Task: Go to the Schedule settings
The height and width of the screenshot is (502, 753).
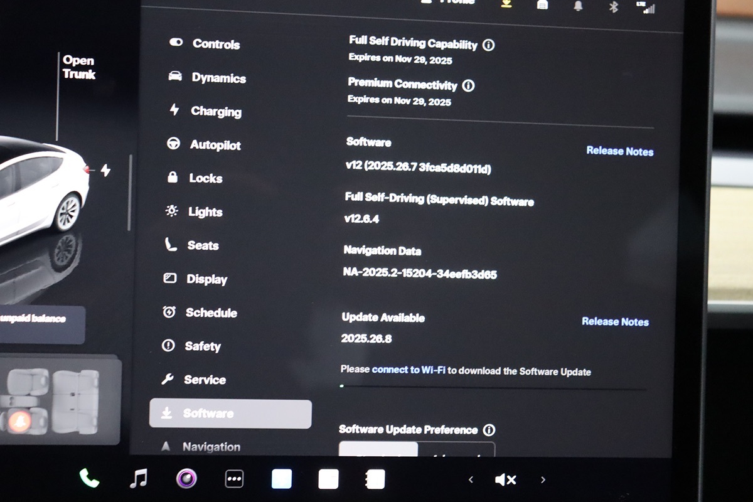Action: tap(200, 312)
